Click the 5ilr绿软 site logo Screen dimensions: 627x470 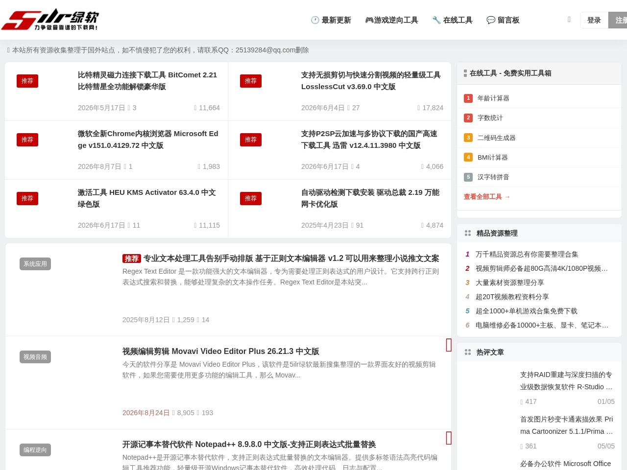click(50, 20)
